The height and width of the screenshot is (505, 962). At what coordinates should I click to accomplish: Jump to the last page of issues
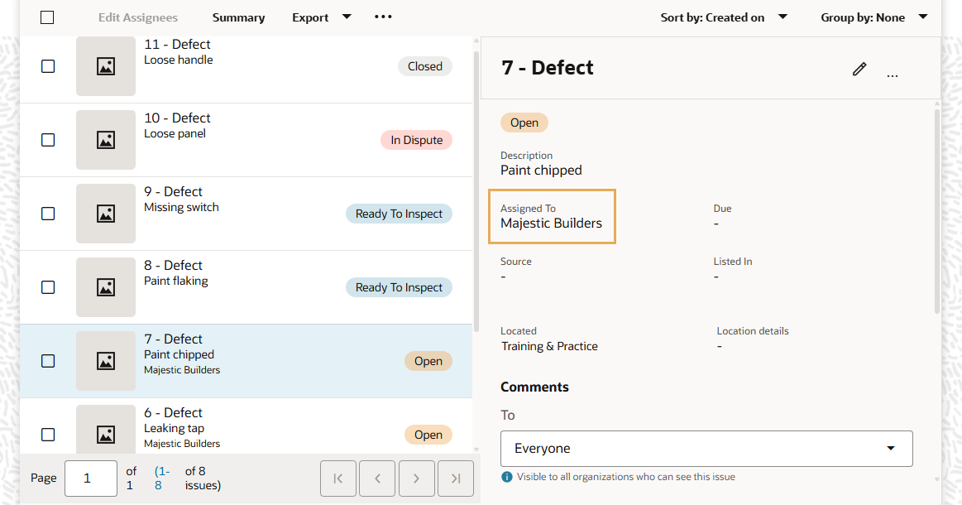click(x=456, y=479)
